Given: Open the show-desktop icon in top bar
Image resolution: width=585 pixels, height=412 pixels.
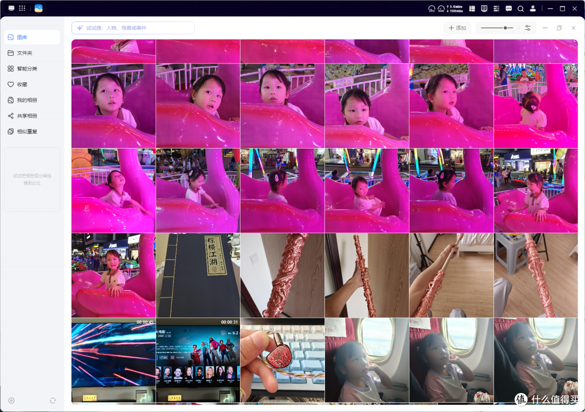Looking at the screenshot, I should [11, 8].
